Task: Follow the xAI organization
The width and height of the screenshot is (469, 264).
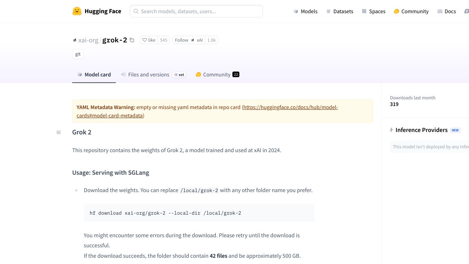Action: tap(189, 40)
